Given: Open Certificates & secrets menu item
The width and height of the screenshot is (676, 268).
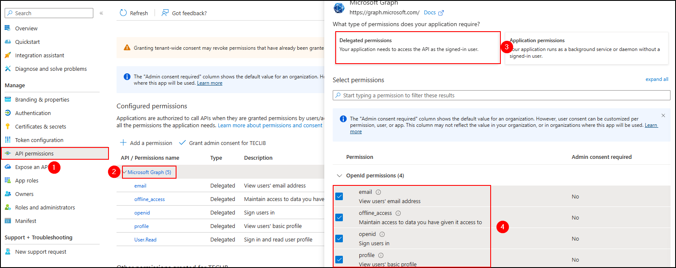Looking at the screenshot, I should [x=41, y=126].
